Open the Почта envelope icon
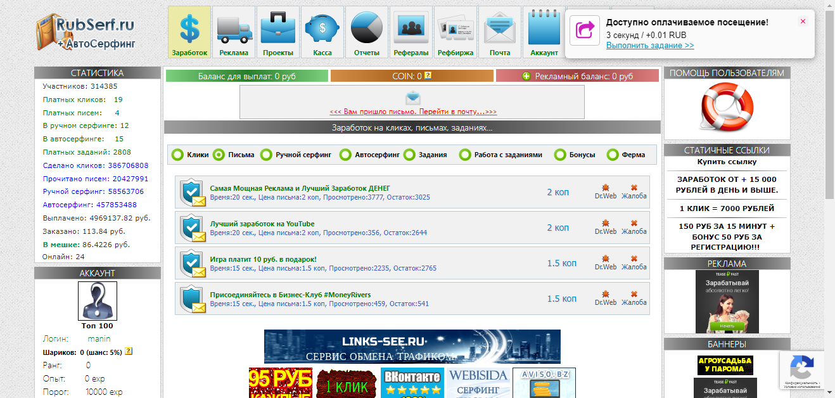This screenshot has width=835, height=398. [x=500, y=32]
